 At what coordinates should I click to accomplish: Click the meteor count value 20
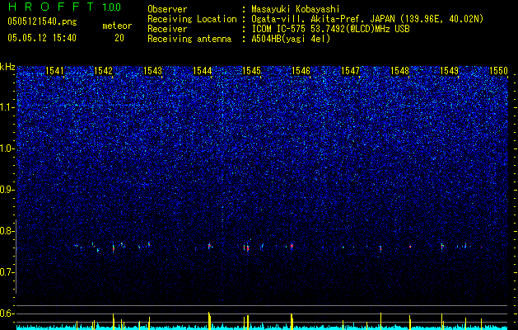pos(119,38)
